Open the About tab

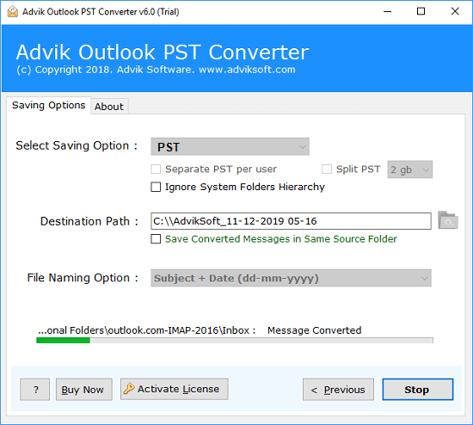point(109,107)
